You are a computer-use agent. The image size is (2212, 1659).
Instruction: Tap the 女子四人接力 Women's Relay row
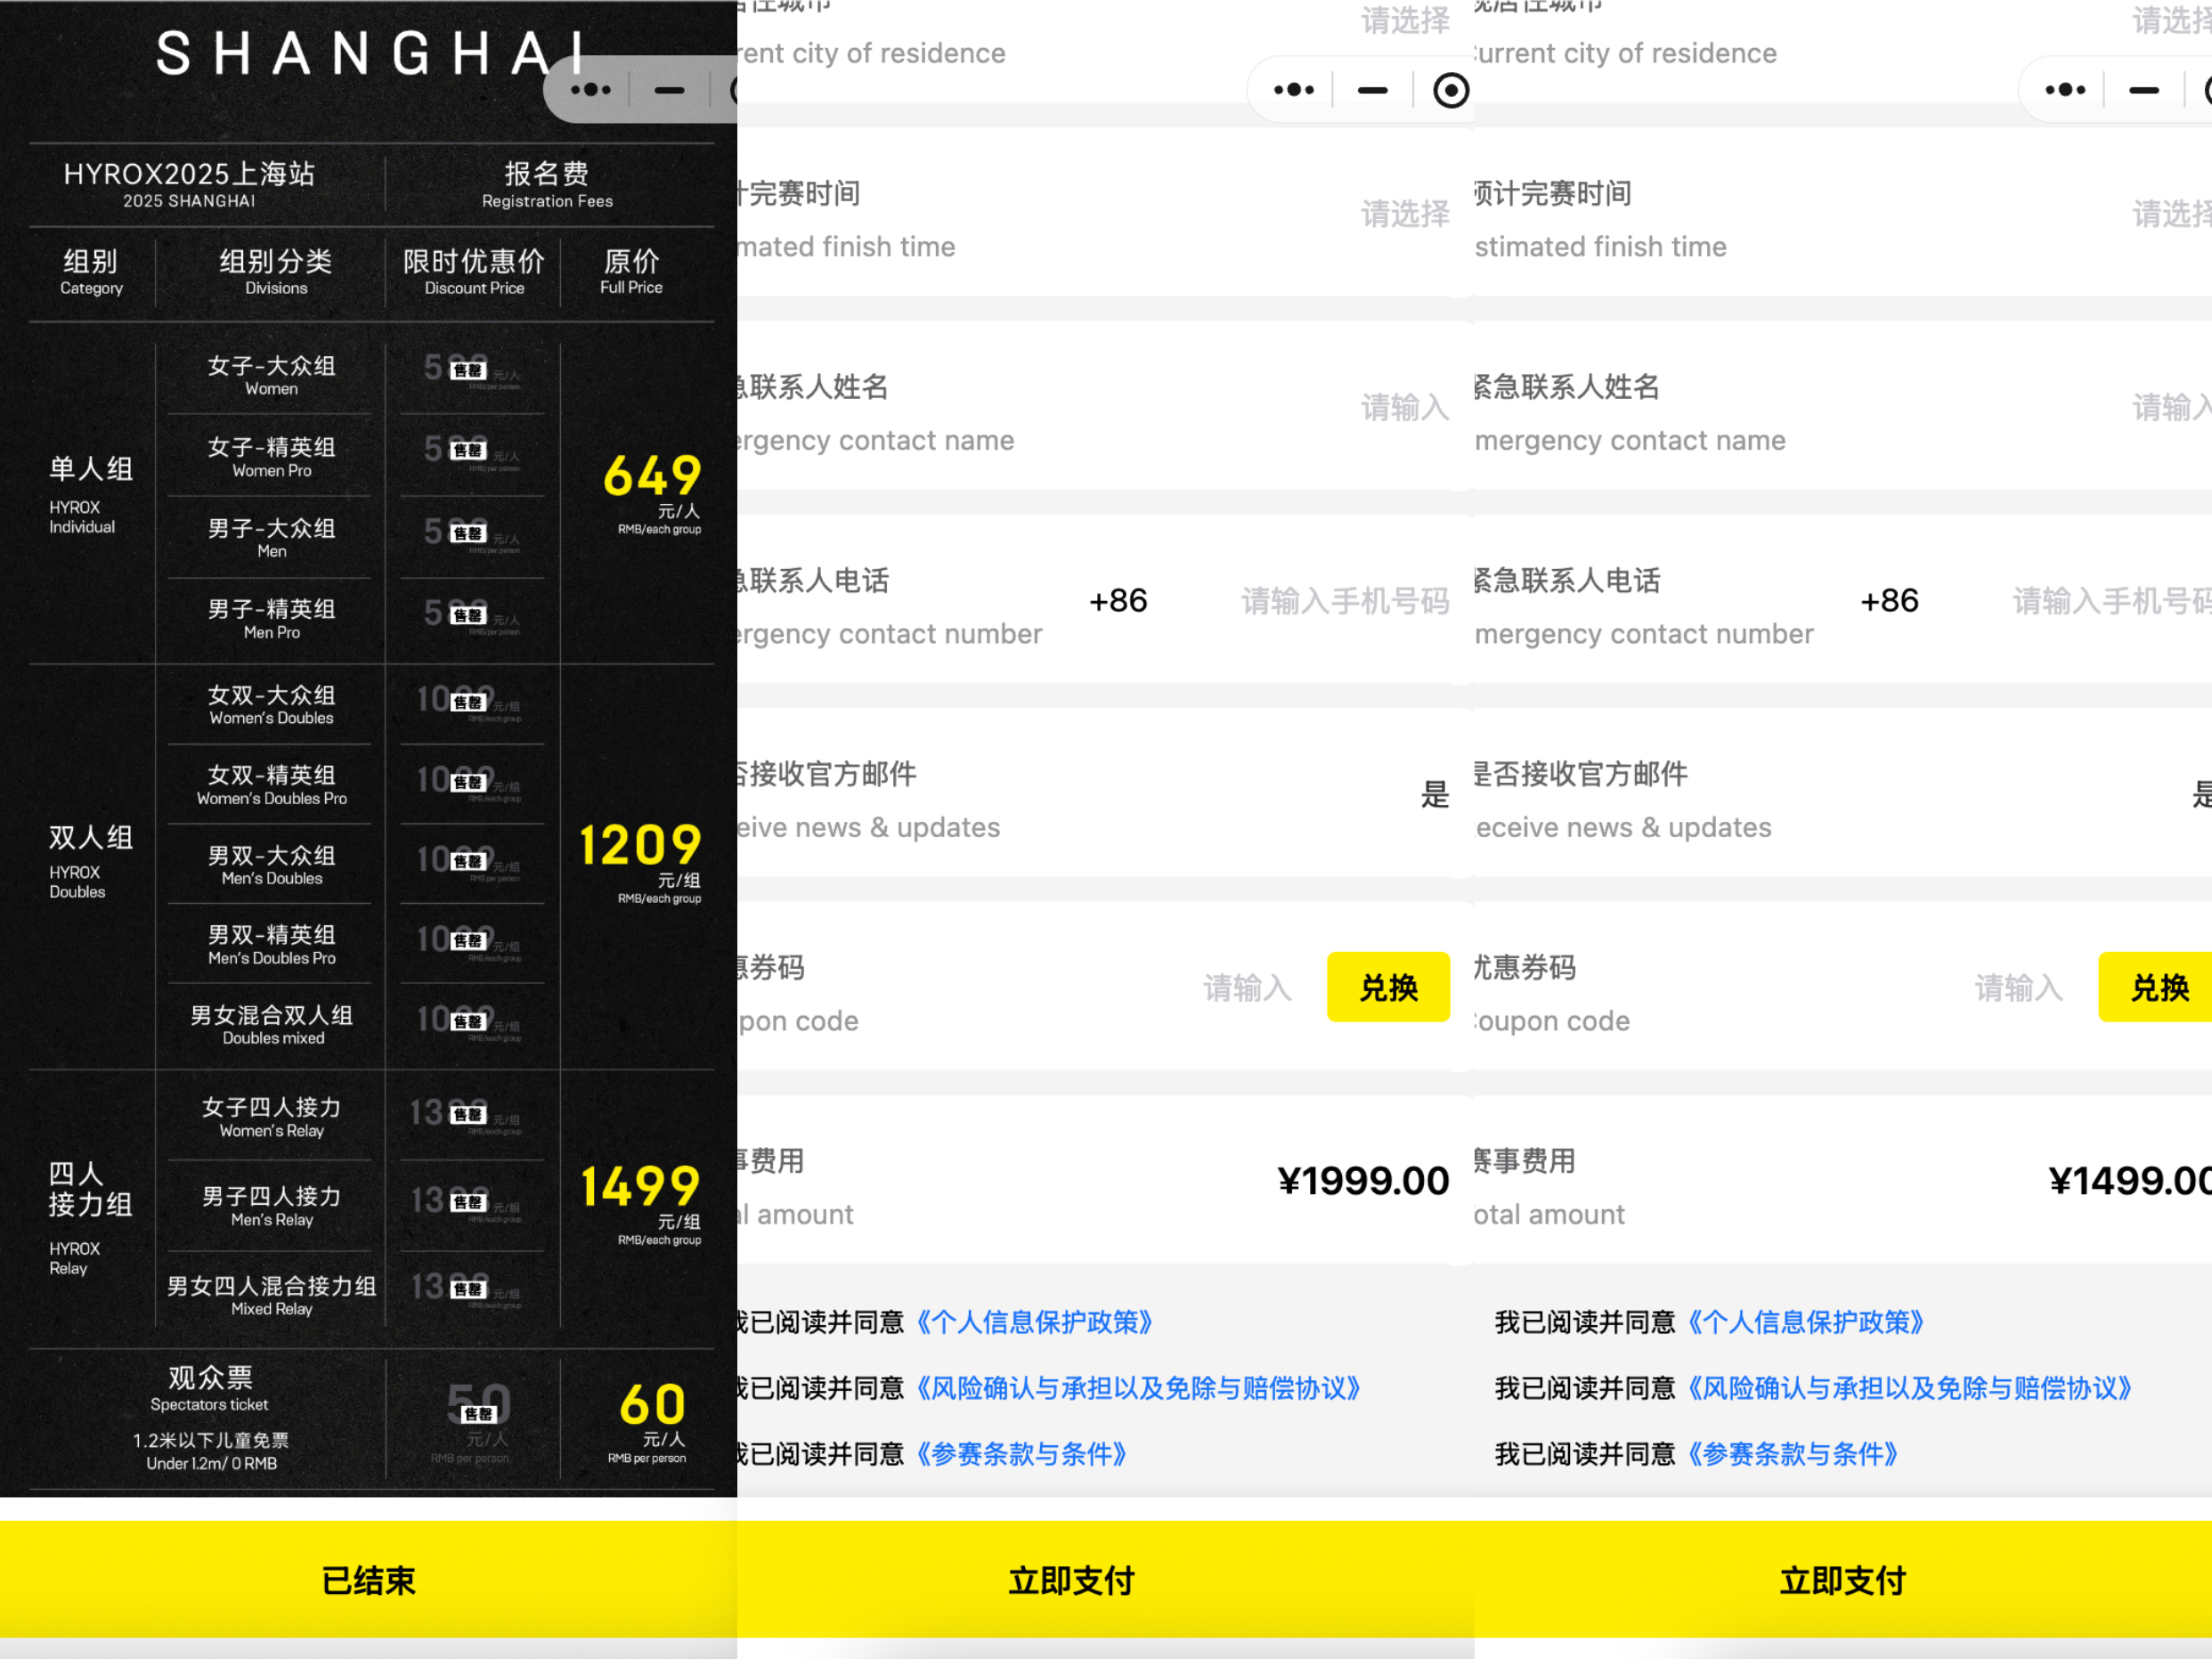(271, 1117)
